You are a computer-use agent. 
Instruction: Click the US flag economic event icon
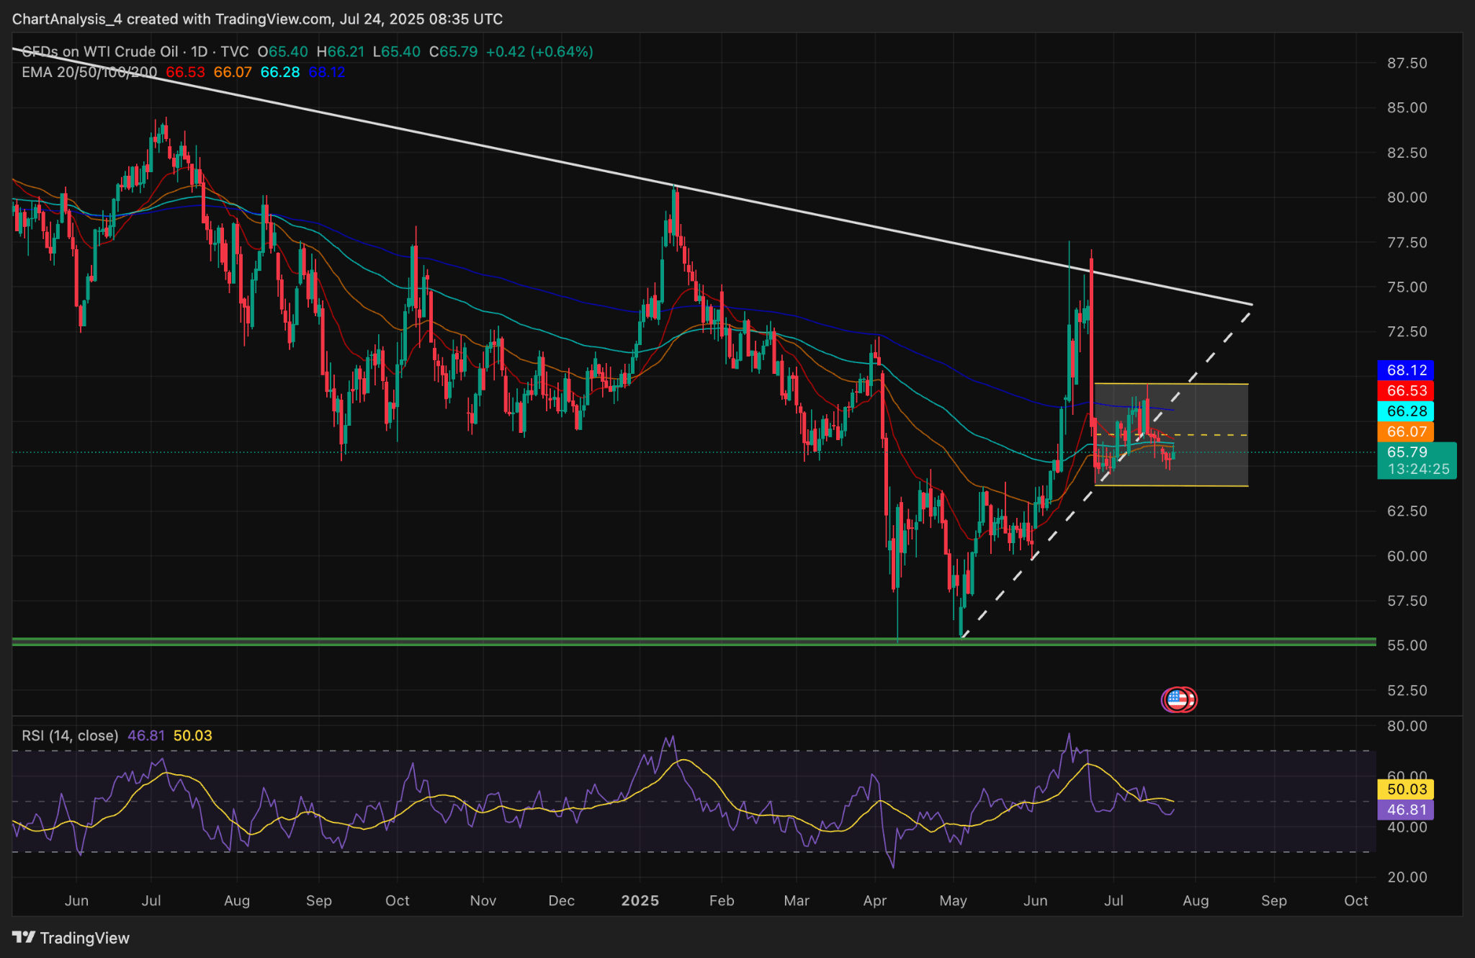1179,698
